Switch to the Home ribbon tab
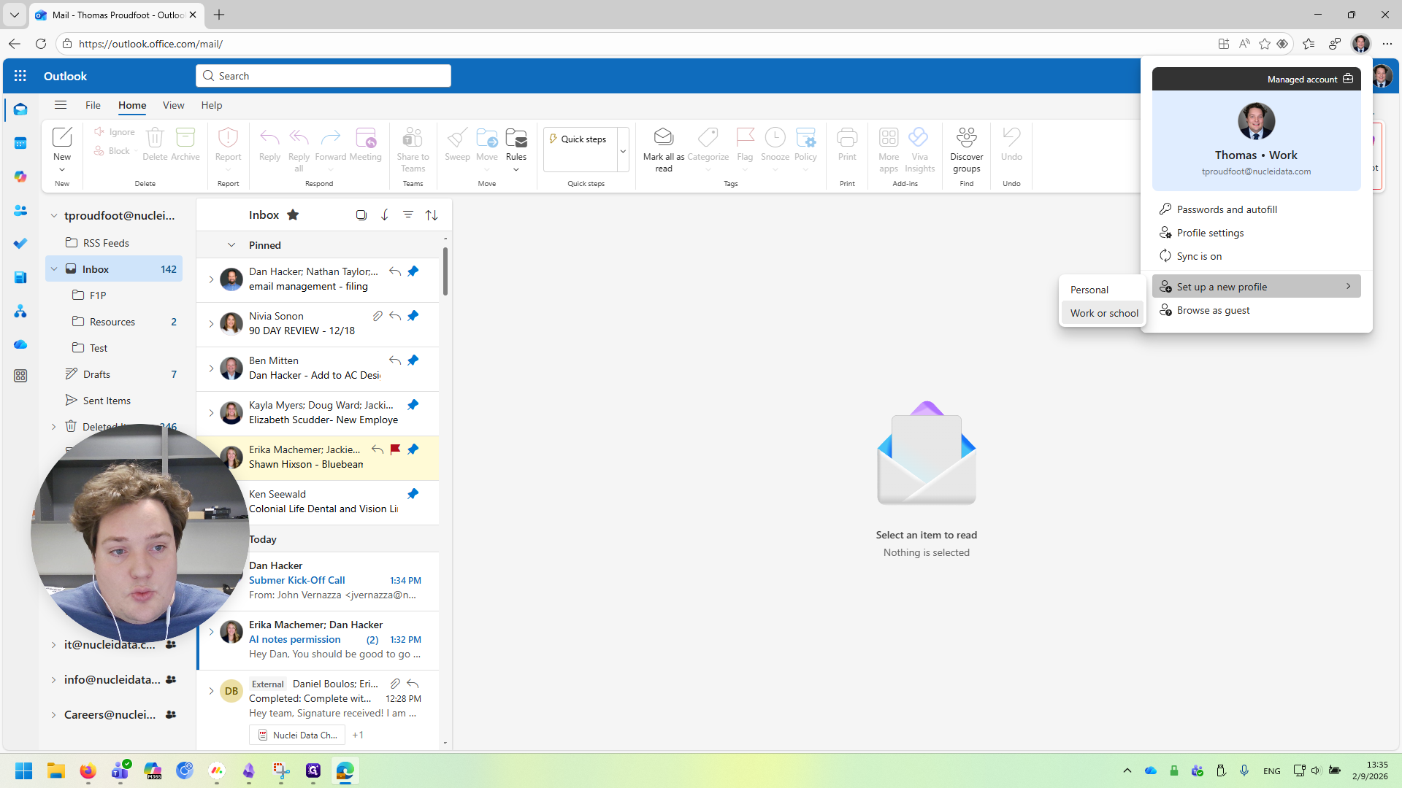This screenshot has height=788, width=1402. [132, 105]
